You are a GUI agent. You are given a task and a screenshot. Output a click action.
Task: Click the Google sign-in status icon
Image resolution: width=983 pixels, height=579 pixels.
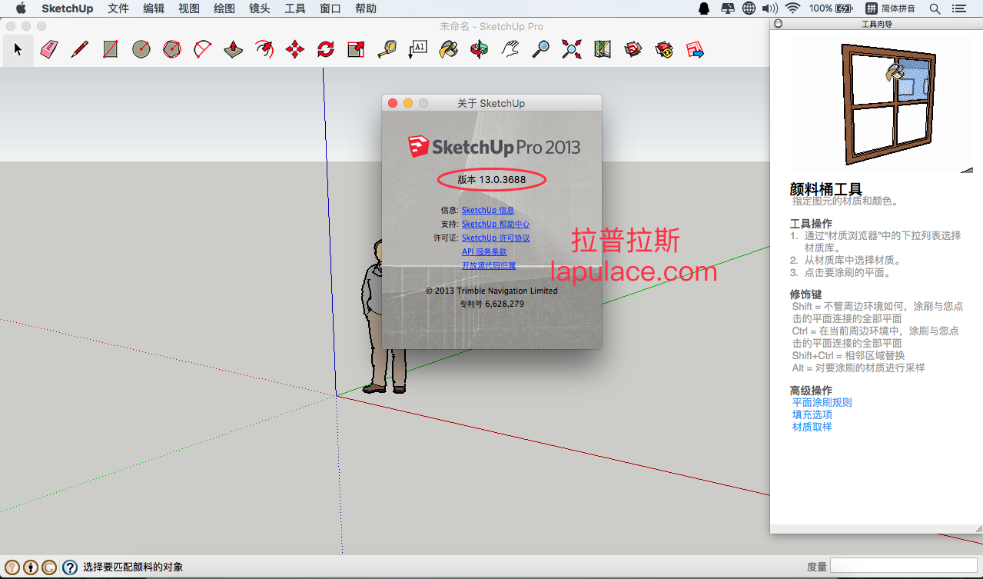49,567
